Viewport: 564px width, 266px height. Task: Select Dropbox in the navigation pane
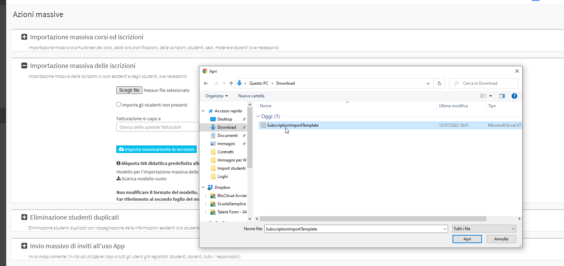(x=223, y=187)
